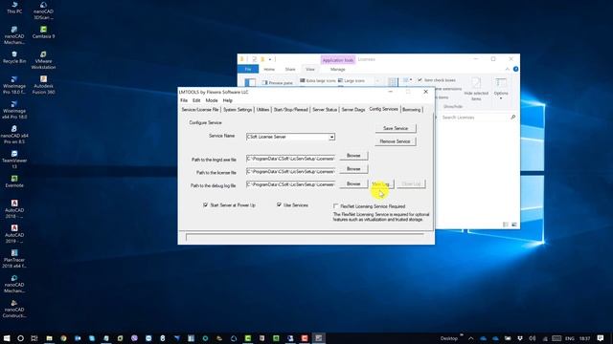Switch to the Borrowing tab

click(411, 110)
